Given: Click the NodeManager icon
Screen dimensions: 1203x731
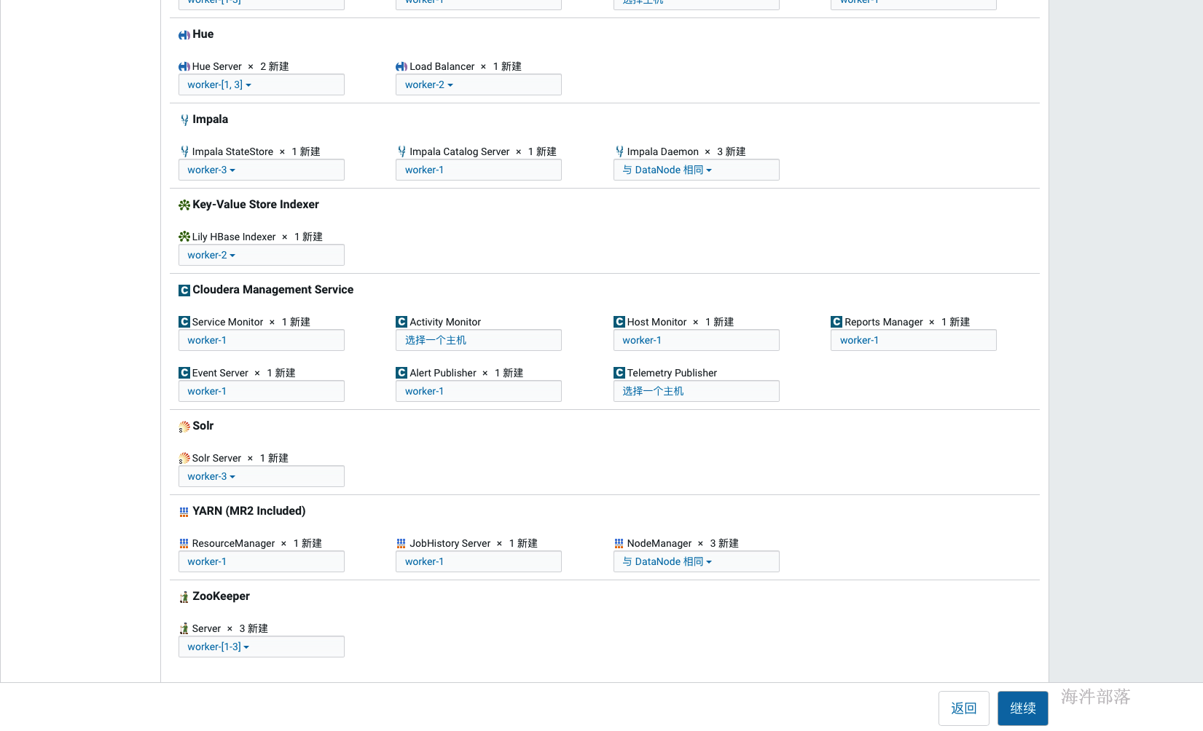Looking at the screenshot, I should (x=619, y=544).
